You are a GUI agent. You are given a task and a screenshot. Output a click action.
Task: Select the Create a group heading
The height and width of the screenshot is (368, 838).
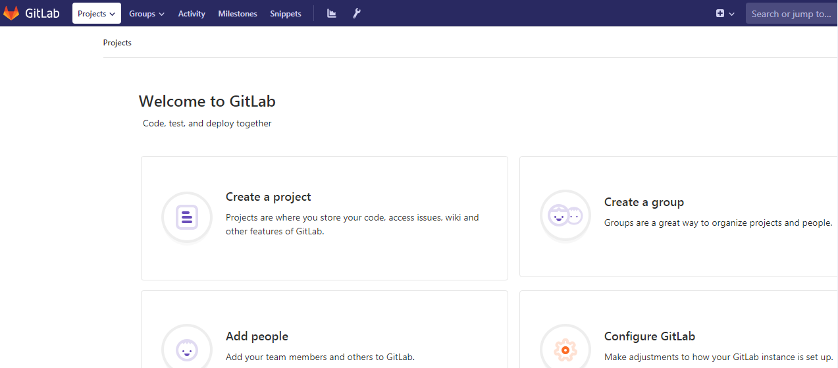click(x=644, y=202)
